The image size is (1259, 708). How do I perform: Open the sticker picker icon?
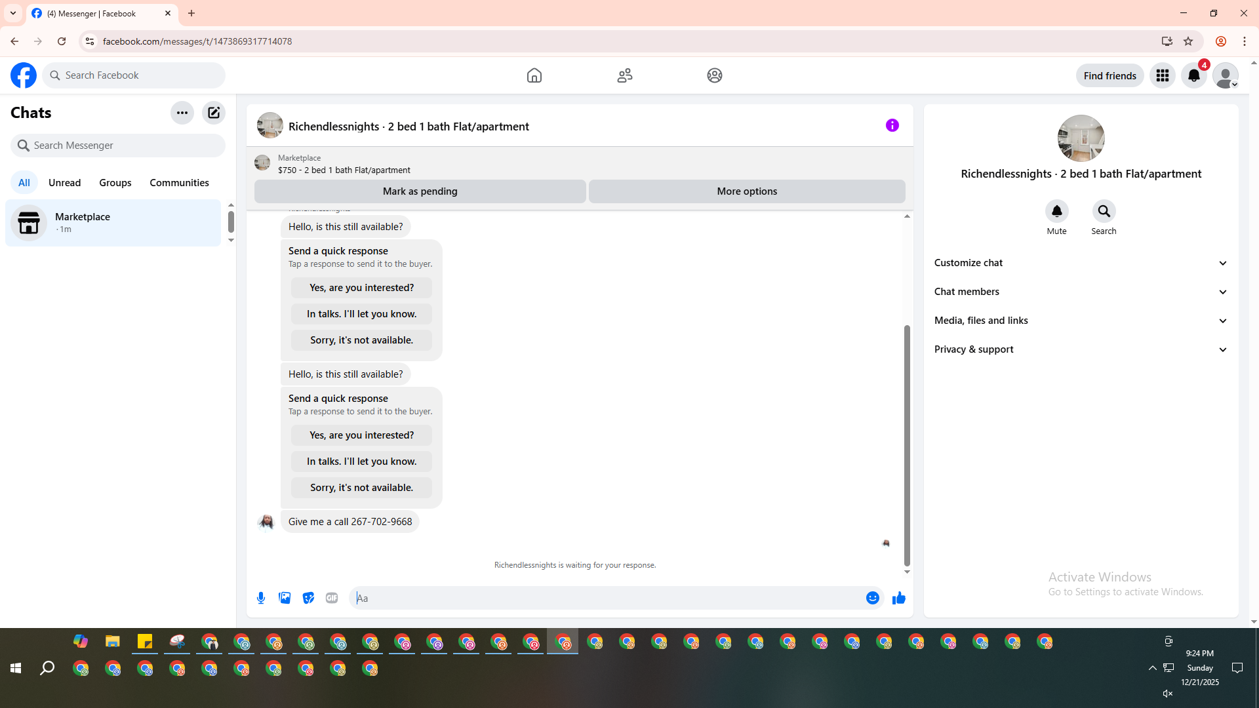[x=308, y=598]
